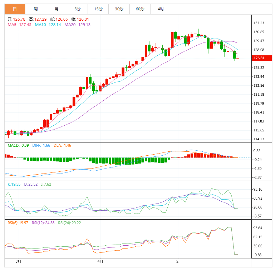
Task: Click the -3.57 KDJ axis label
Action: (x=257, y=216)
